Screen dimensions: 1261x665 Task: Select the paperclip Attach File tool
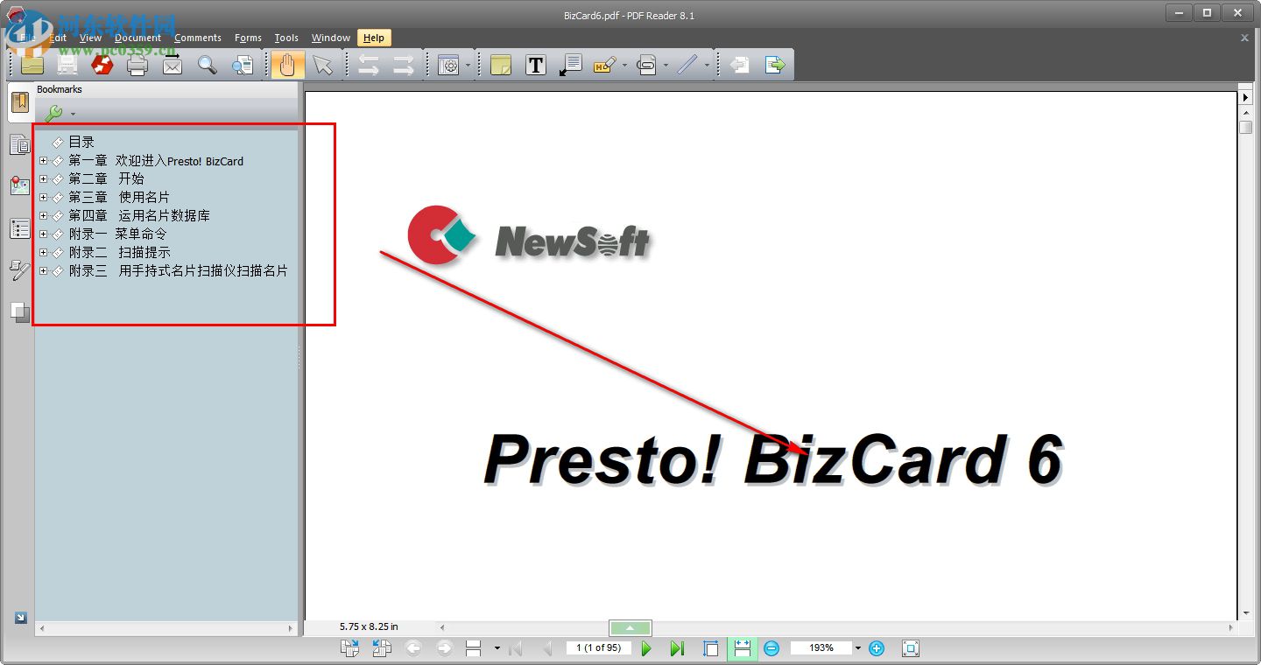coord(646,65)
